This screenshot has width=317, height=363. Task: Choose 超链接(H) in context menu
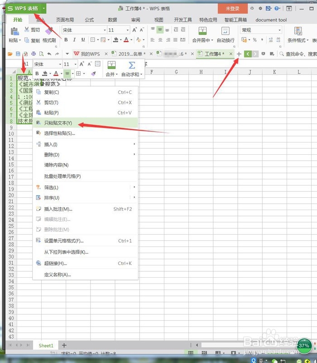tap(86, 263)
